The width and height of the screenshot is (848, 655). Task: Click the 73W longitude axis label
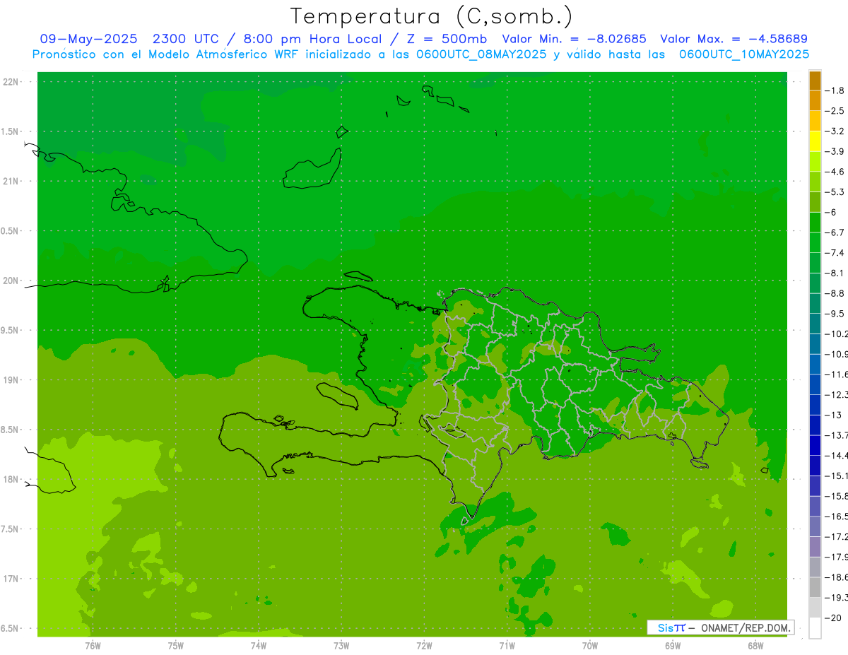[x=341, y=646]
